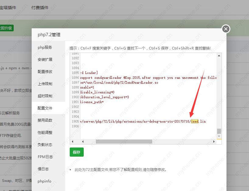Close the php7.2 management dialog
Image resolution: width=249 pixels, height=191 pixels.
[x=226, y=29]
